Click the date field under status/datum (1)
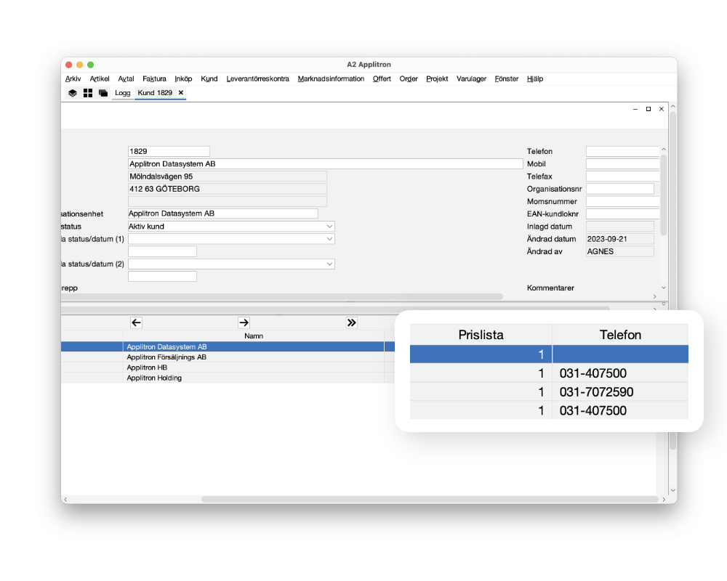Screen dimensions: 727x581 coord(162,251)
